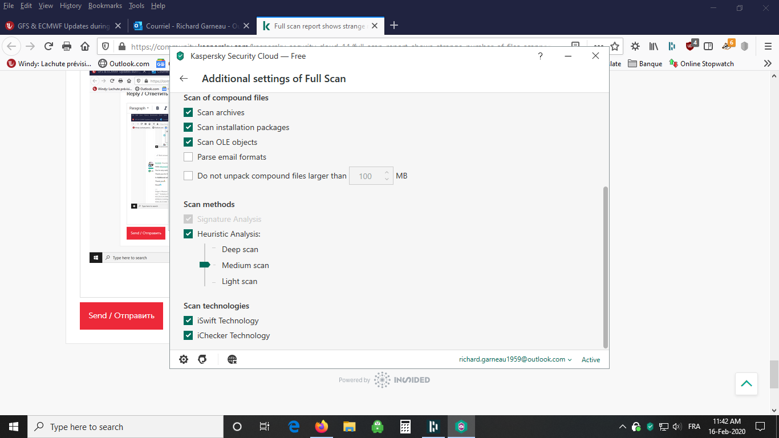Show hidden system tray icons
Viewport: 779px width, 438px height.
click(623, 427)
